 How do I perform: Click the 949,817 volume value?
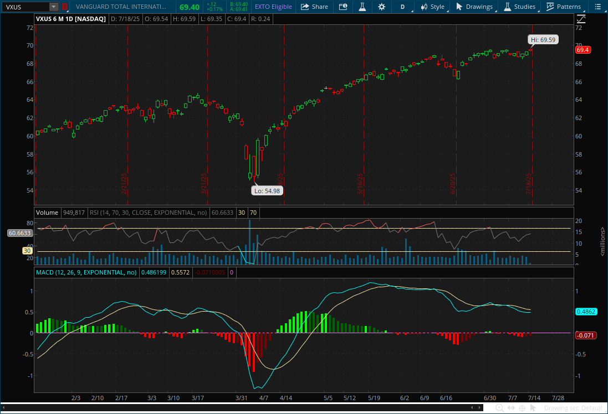(x=74, y=213)
